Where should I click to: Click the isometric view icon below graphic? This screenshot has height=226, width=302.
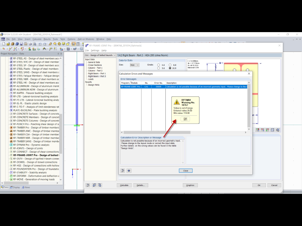[272, 130]
